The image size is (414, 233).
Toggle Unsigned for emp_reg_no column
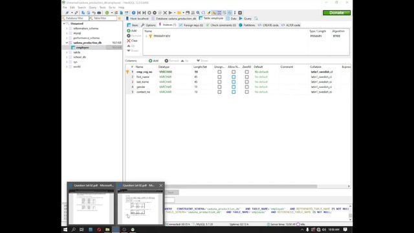[219, 72]
